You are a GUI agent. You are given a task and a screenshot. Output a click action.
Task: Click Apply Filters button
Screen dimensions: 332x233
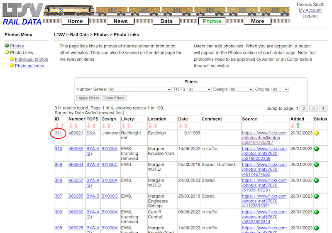(x=89, y=98)
